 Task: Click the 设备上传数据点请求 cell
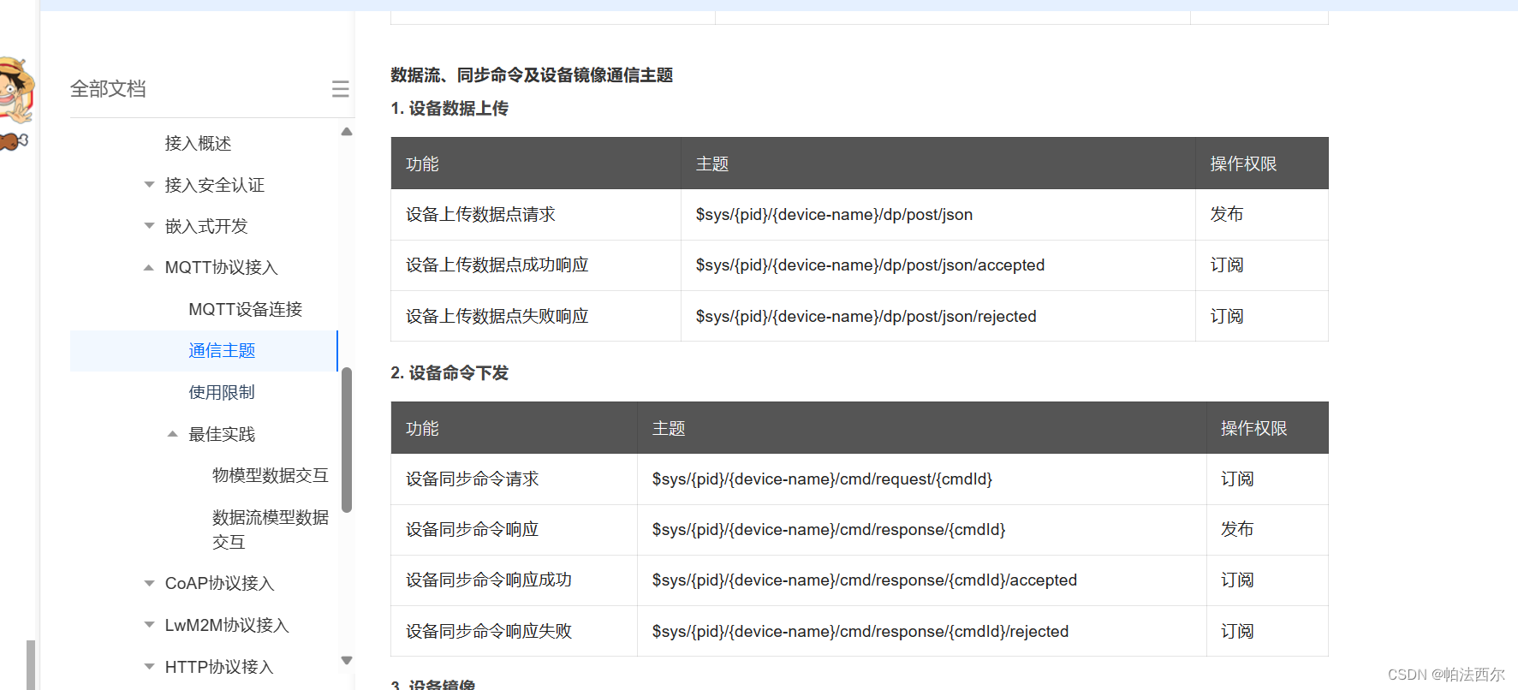536,215
